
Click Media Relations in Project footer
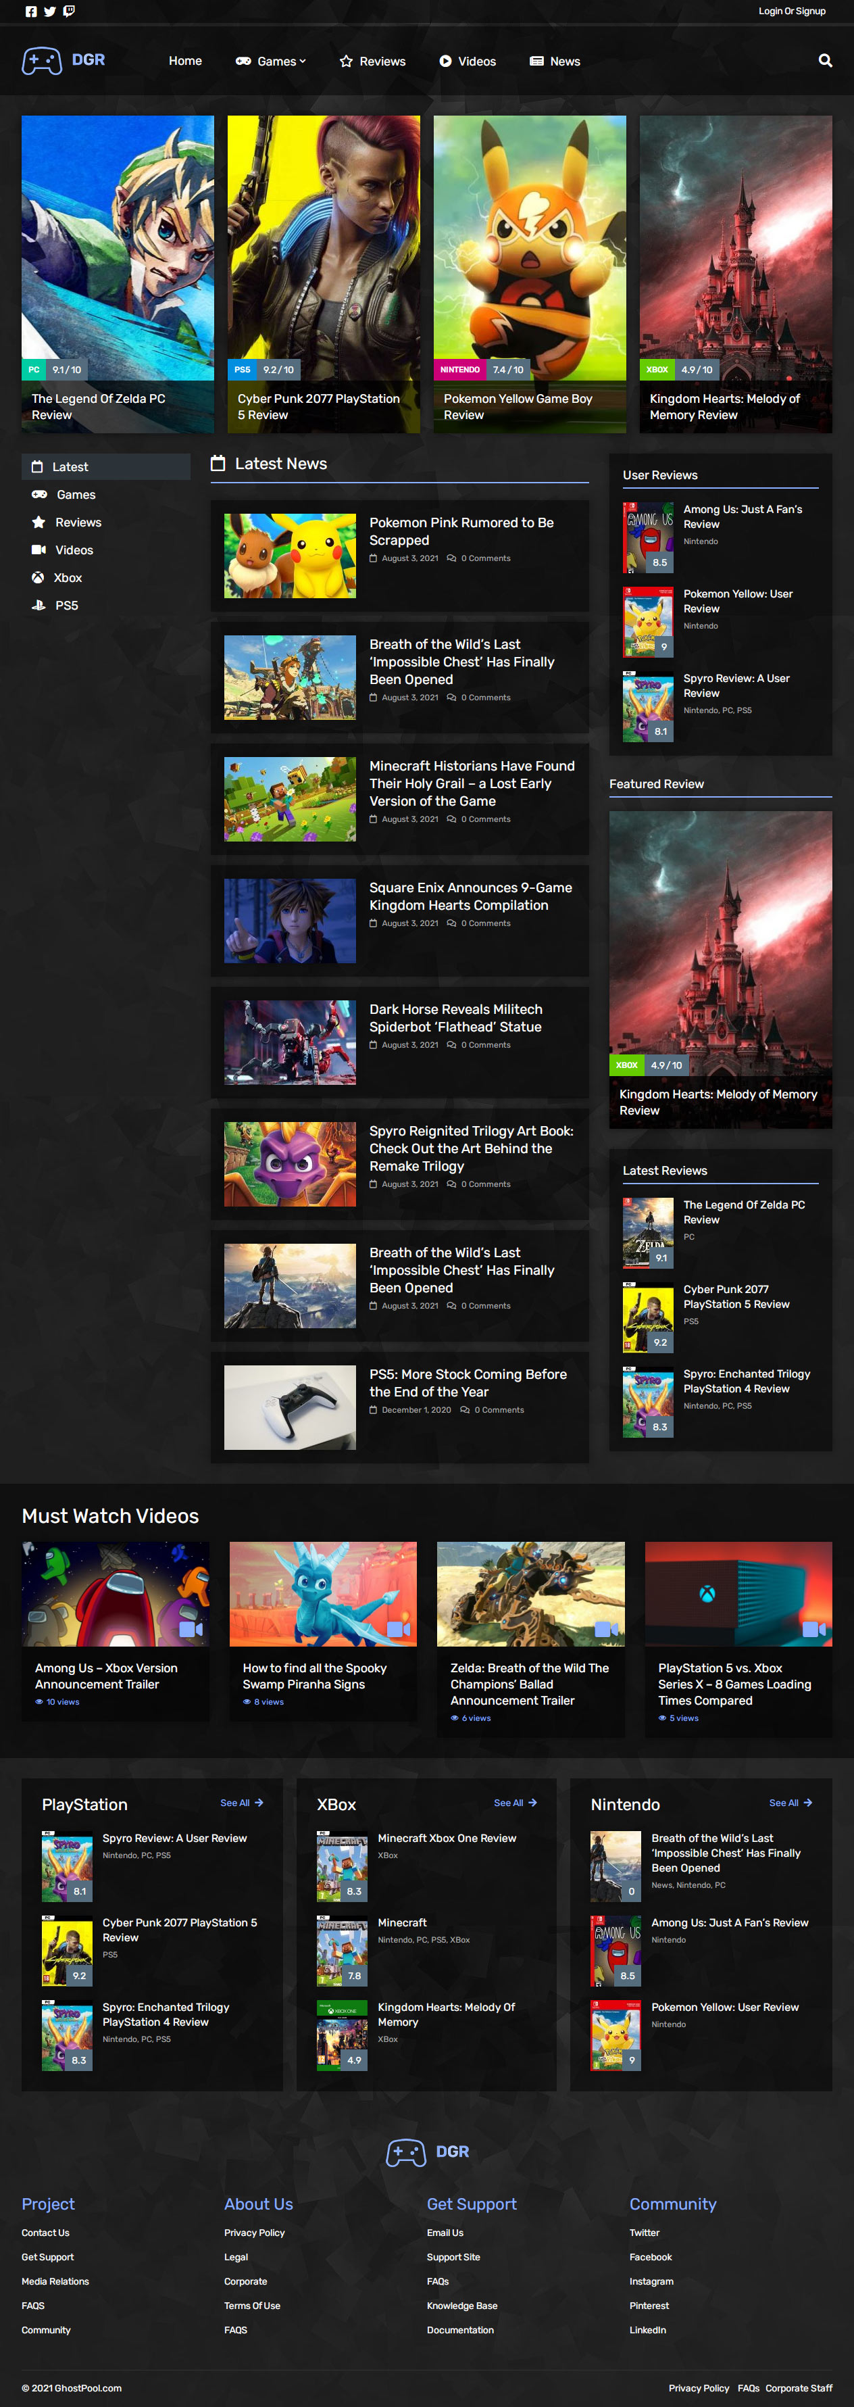click(55, 2282)
